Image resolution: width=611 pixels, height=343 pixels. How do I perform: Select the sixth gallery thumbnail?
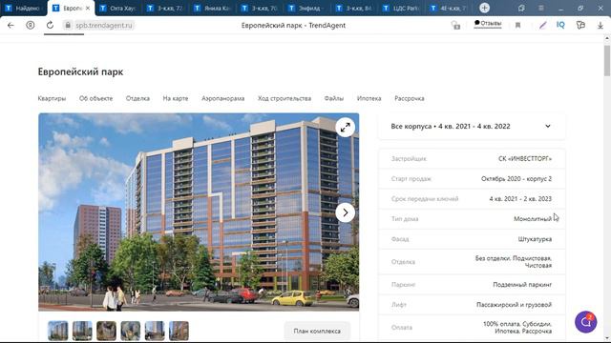coord(179,331)
